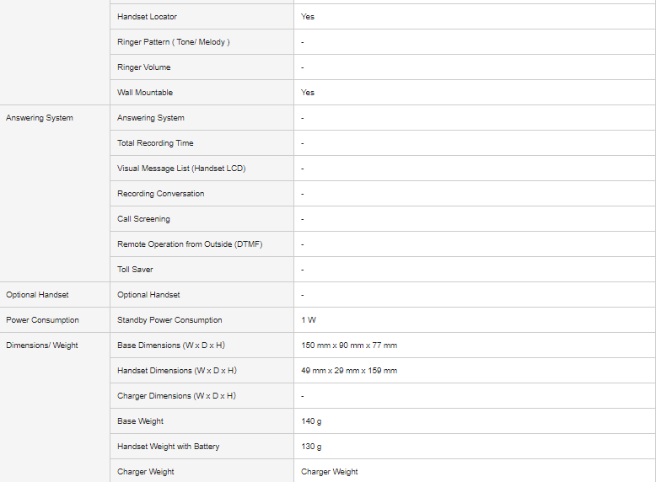The image size is (656, 482).
Task: Select the Call Screening label
Action: pos(143,219)
